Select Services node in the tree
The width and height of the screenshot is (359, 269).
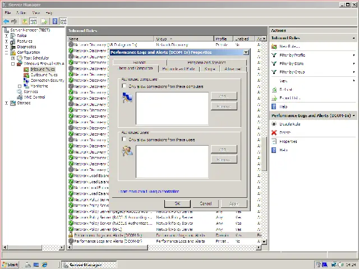point(31,91)
